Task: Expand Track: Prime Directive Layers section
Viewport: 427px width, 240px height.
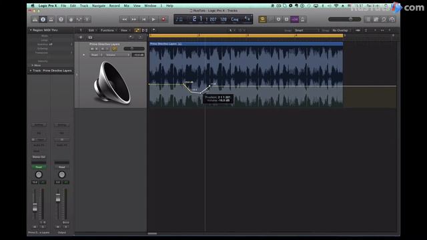Action: pos(31,71)
